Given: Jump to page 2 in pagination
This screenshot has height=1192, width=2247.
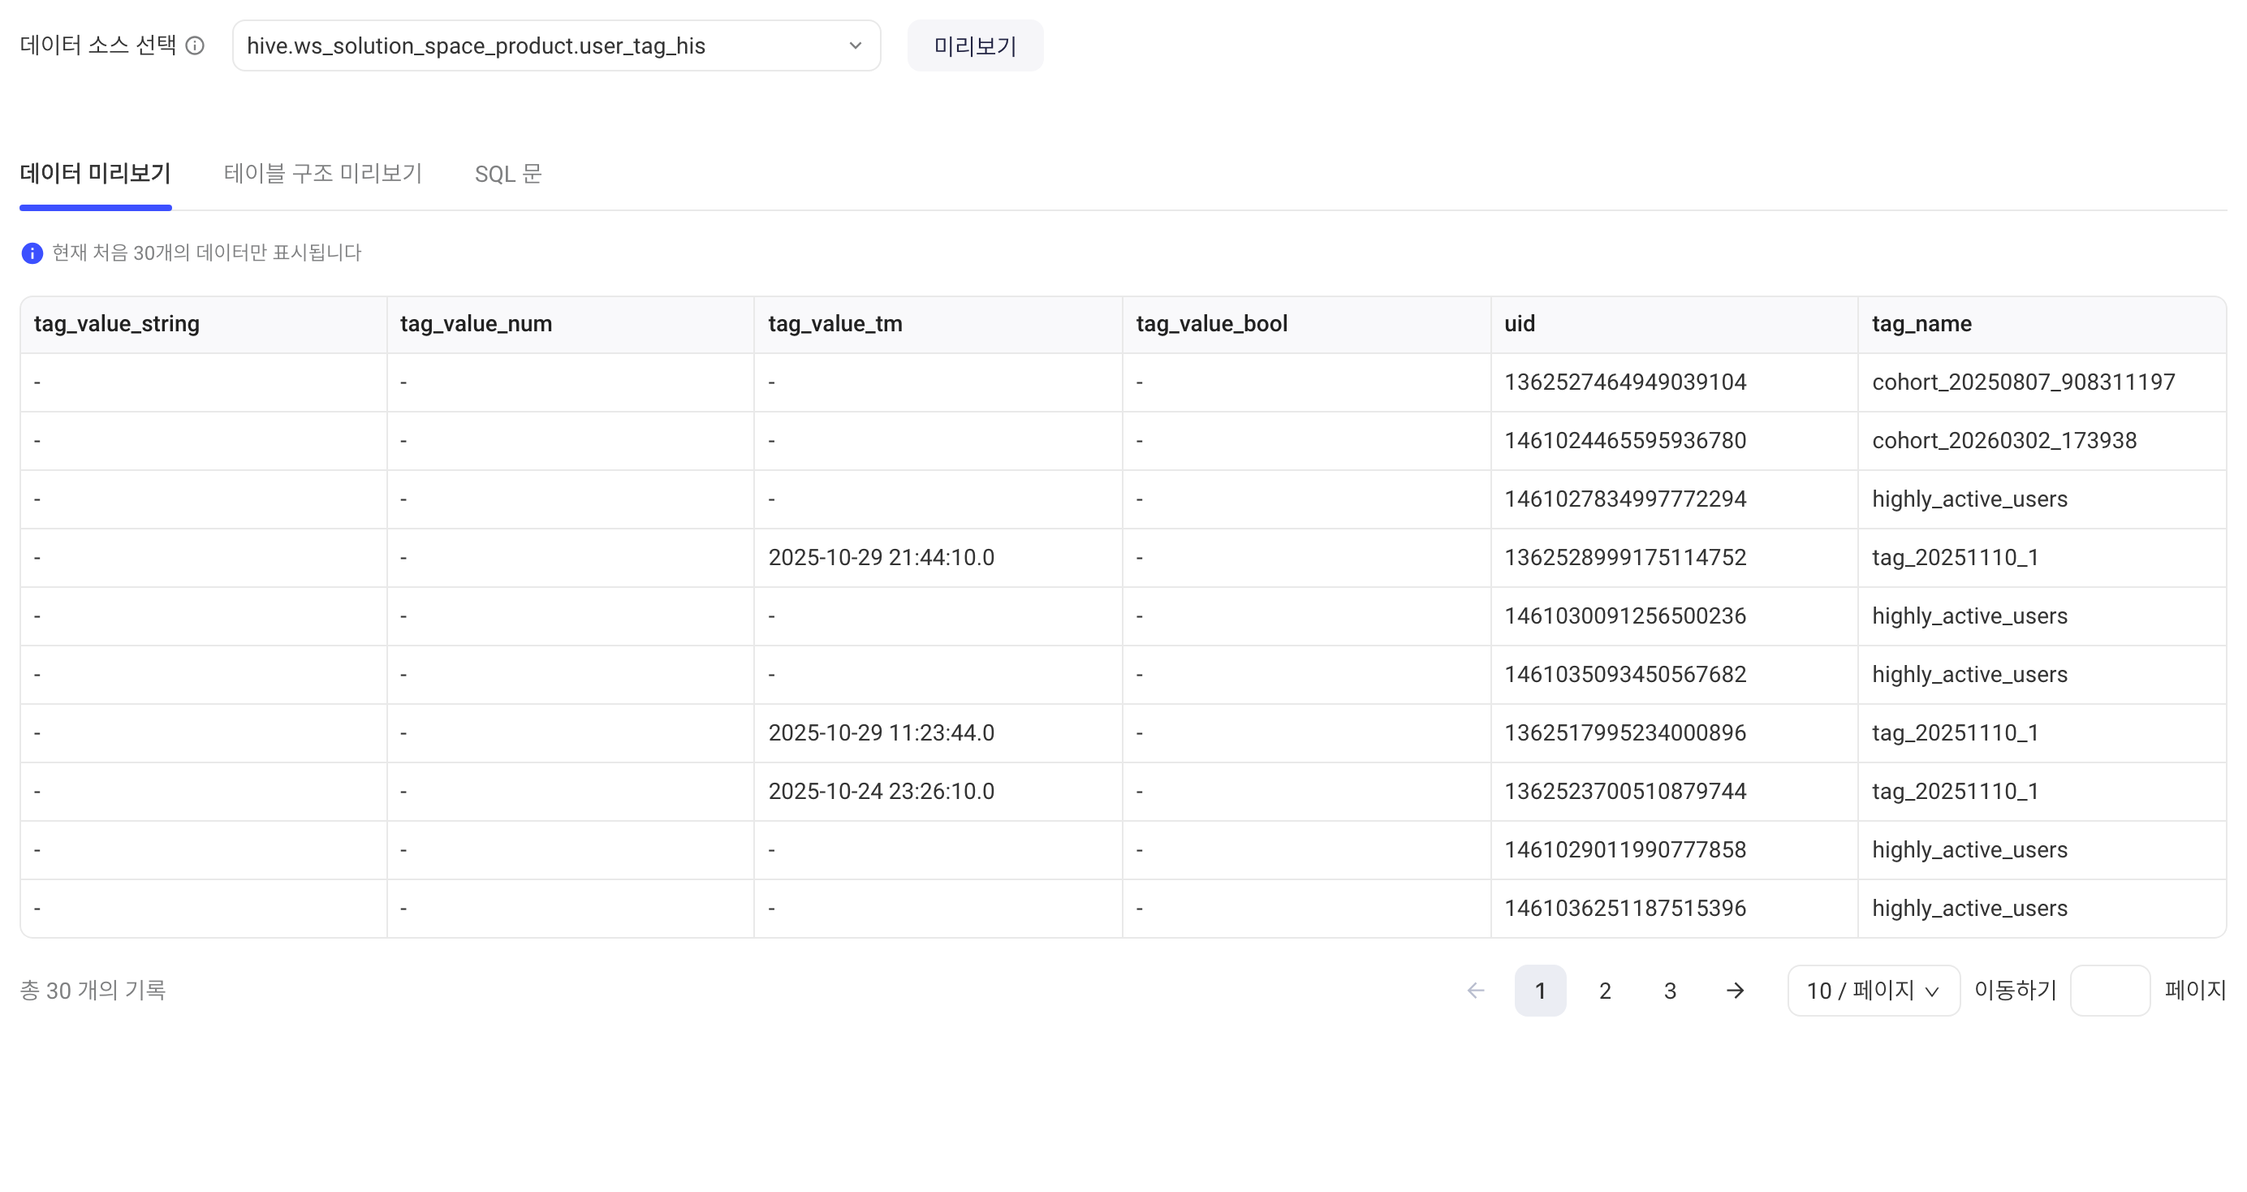Looking at the screenshot, I should coord(1605,991).
